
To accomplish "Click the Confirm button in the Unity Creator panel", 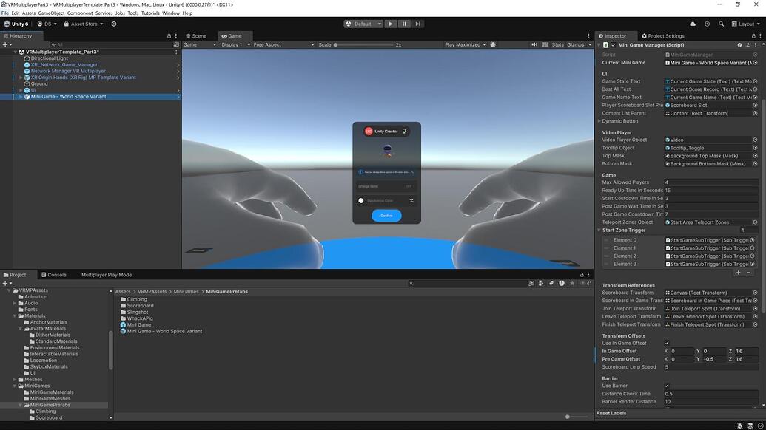I will 386,216.
